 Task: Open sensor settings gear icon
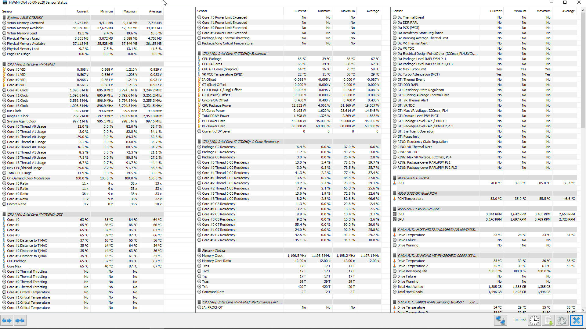[x=562, y=320]
